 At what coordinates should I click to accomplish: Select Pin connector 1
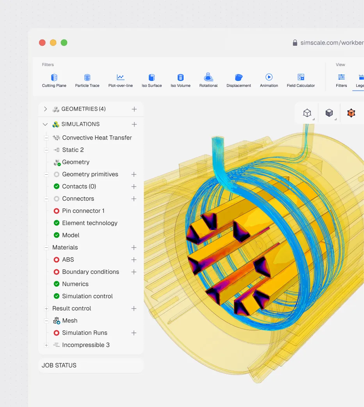coord(83,211)
